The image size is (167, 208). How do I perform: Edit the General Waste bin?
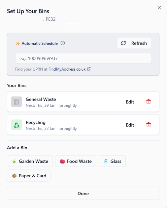tap(130, 102)
